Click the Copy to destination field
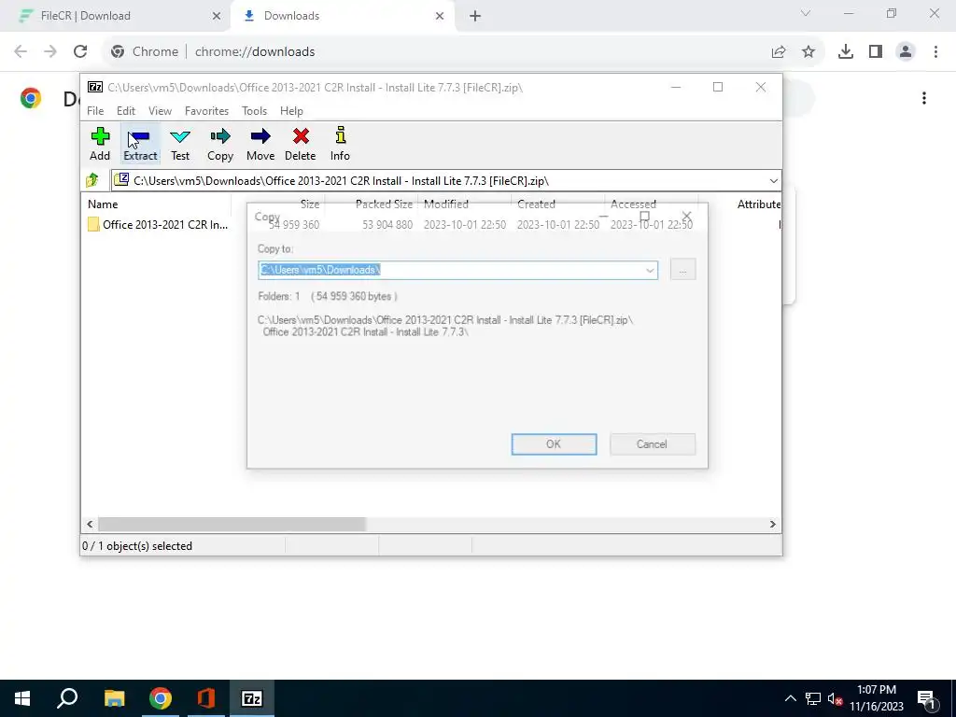This screenshot has height=717, width=956. (x=457, y=270)
